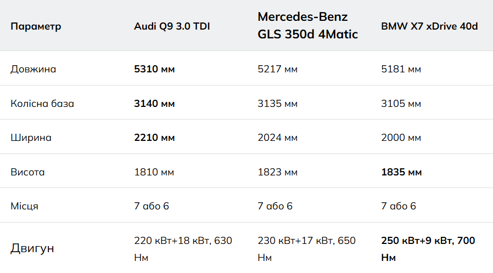This screenshot has height=273, width=493.
Task: Select the bold 2210 мм width value
Action: [x=154, y=138]
